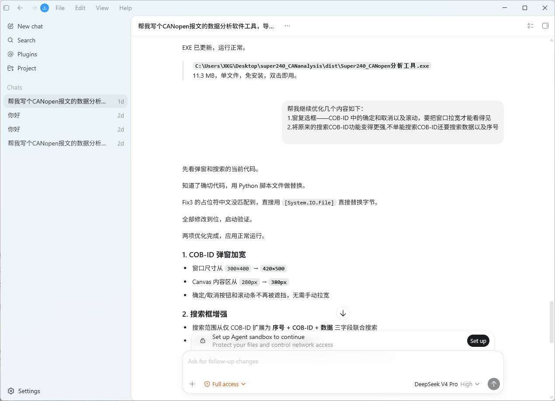
Task: Toggle the sidebar panel icon
Action: (6, 8)
